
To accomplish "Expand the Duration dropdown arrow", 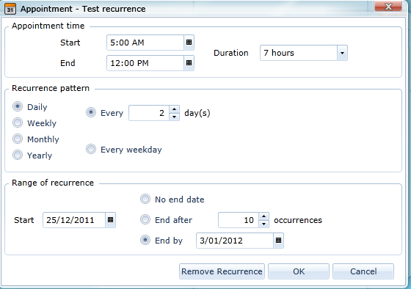I will (x=342, y=53).
